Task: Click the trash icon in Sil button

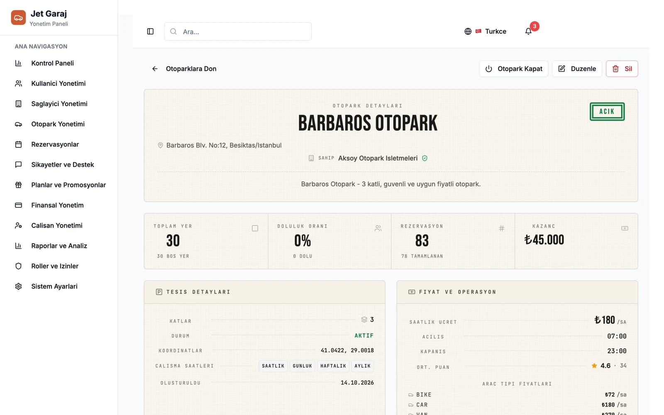Action: 615,69
